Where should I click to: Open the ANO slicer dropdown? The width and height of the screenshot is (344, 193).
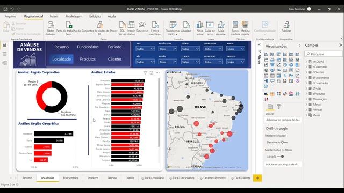coord(145,49)
